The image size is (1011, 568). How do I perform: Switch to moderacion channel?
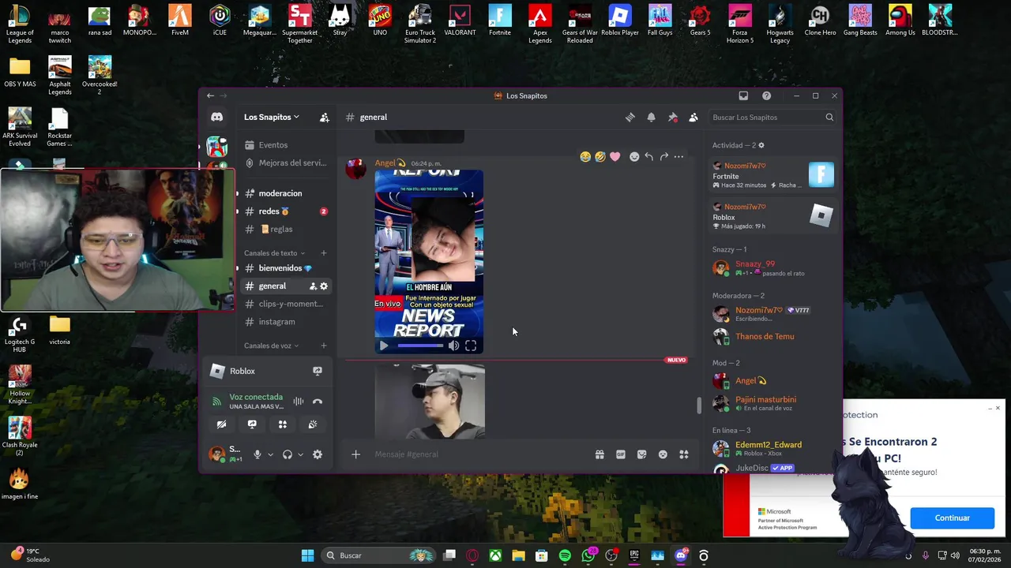(285, 193)
